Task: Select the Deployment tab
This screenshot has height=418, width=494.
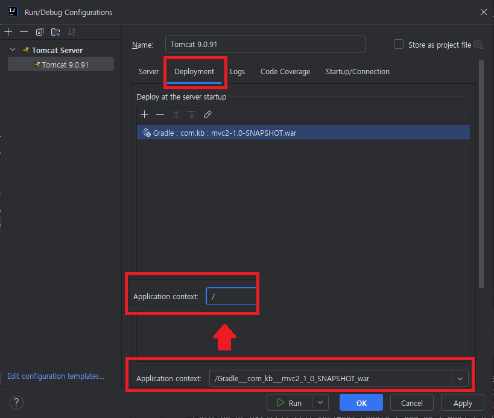Action: (x=194, y=72)
